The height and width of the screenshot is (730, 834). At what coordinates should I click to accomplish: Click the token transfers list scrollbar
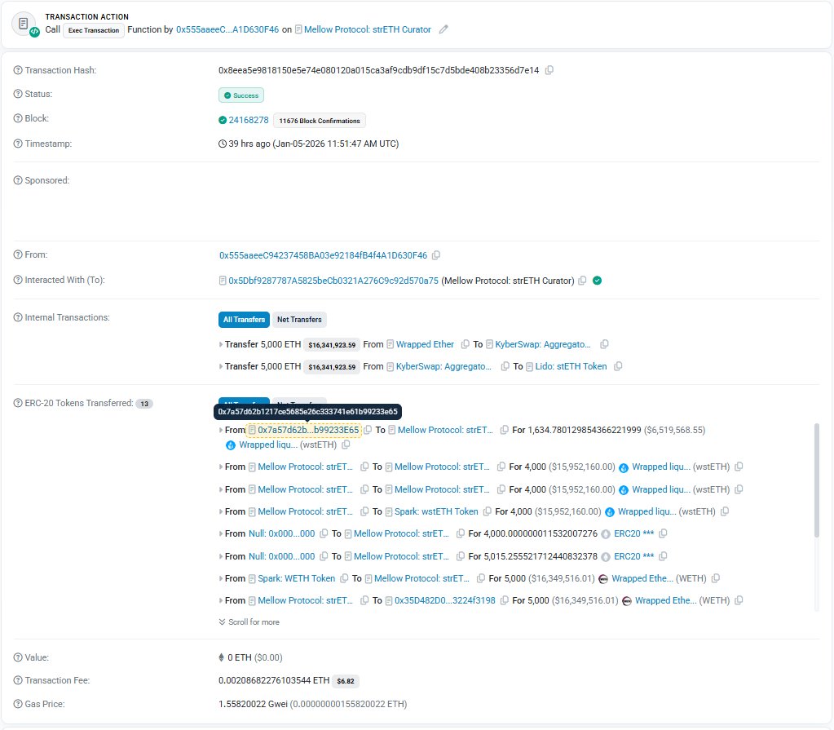[x=817, y=480]
